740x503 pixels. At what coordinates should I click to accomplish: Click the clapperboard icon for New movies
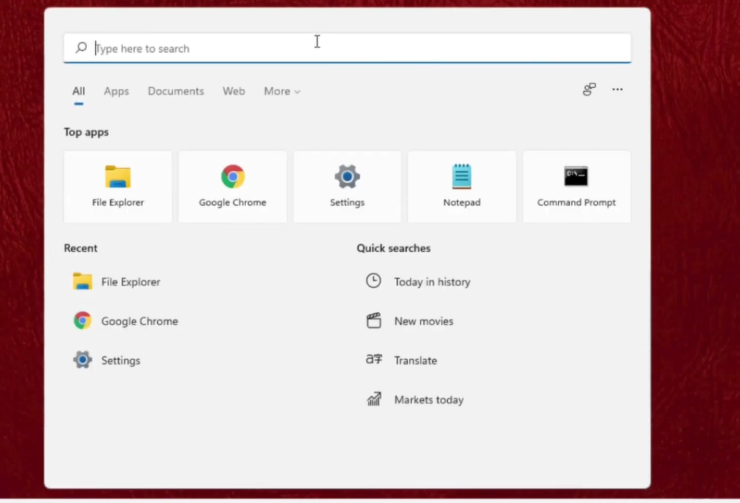(x=374, y=320)
